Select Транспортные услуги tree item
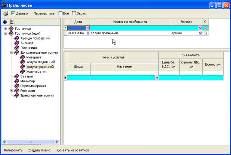This screenshot has height=155, width=231. 37,95
